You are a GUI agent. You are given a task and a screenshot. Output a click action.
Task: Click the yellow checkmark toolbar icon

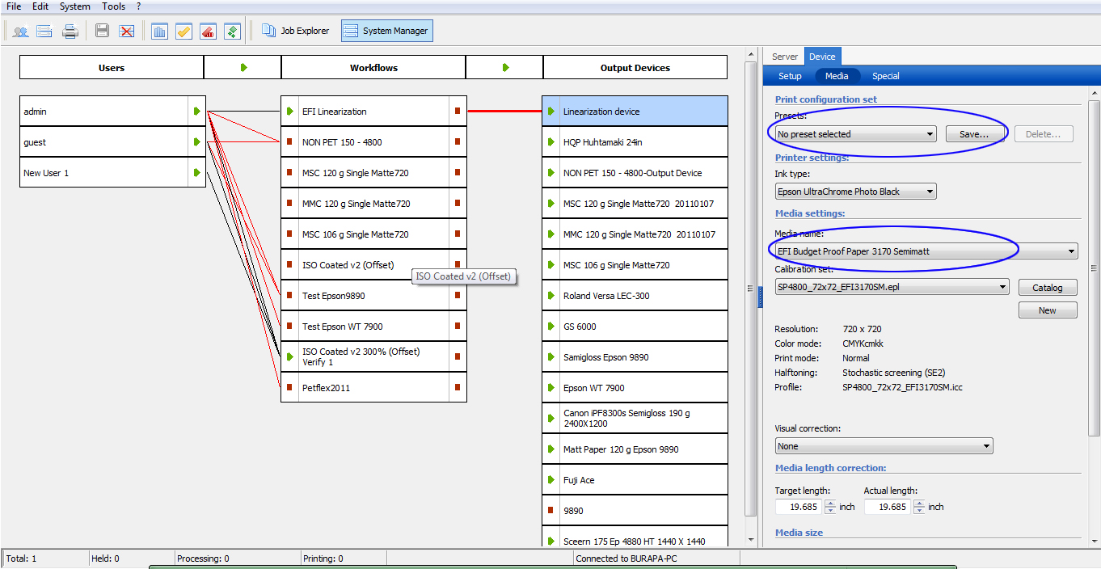pos(183,31)
